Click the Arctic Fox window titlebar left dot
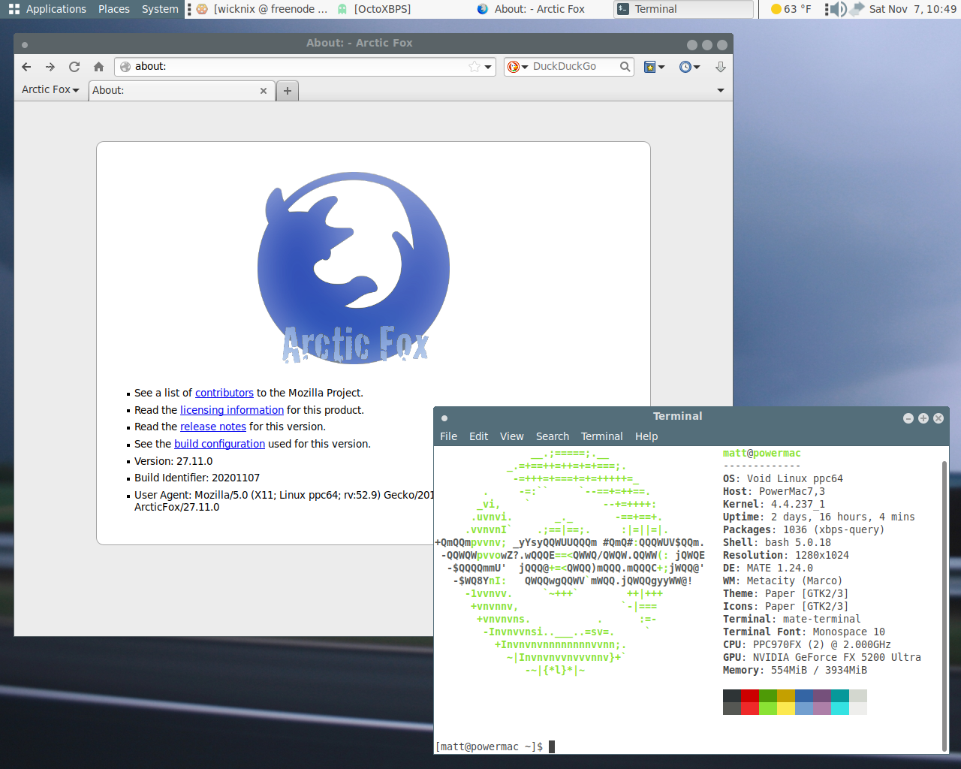The image size is (961, 769). 25,44
